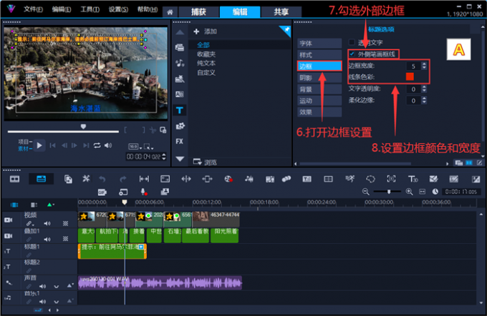Enable the 外侧笔画框线 checkbox
Image resolution: width=487 pixels, height=316 pixels.
click(352, 54)
